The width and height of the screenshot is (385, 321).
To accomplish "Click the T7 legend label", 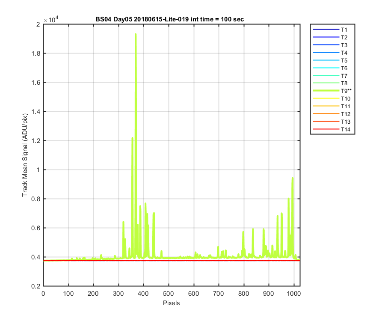I will (344, 76).
